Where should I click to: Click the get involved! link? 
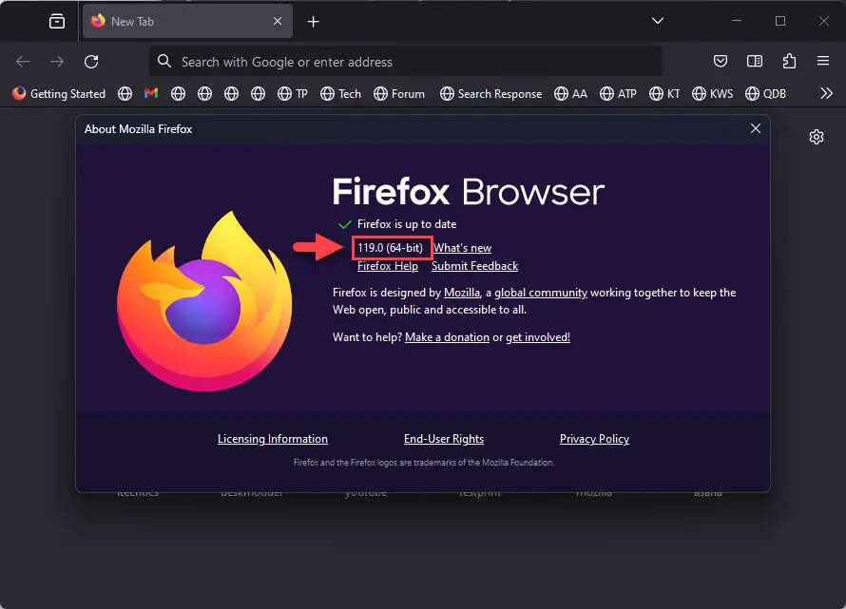(538, 337)
